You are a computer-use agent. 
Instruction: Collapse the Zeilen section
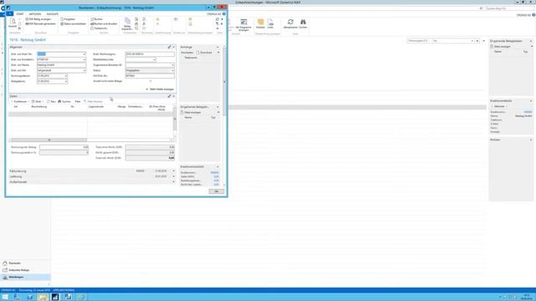(173, 96)
